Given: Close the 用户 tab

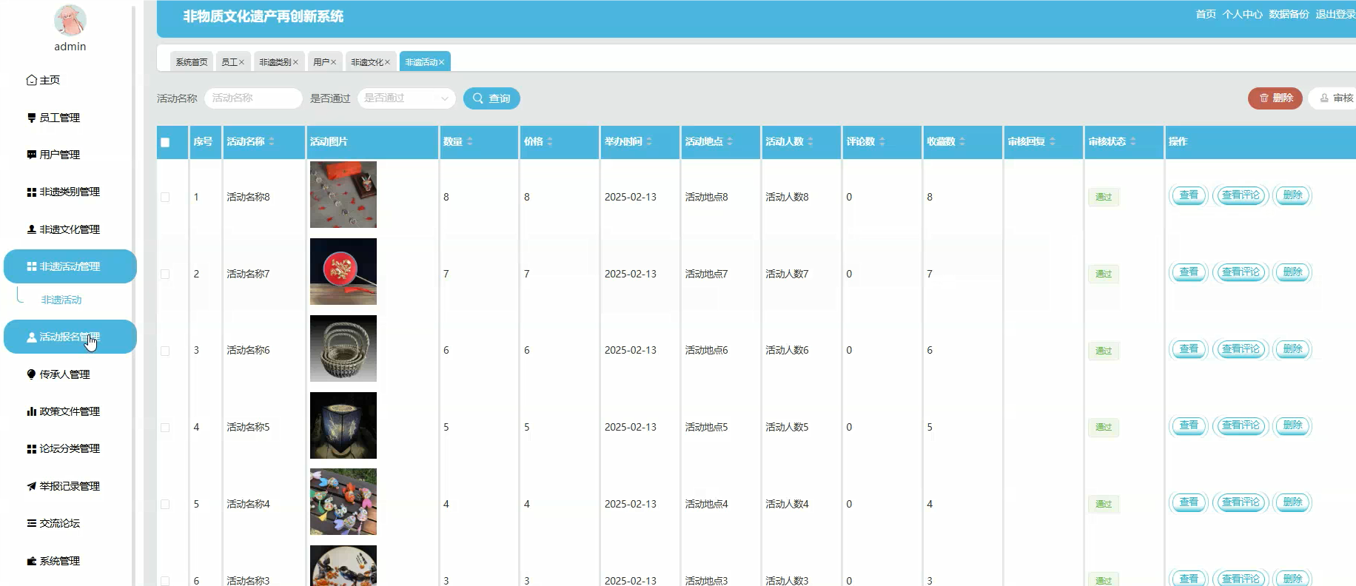Looking at the screenshot, I should pos(333,62).
